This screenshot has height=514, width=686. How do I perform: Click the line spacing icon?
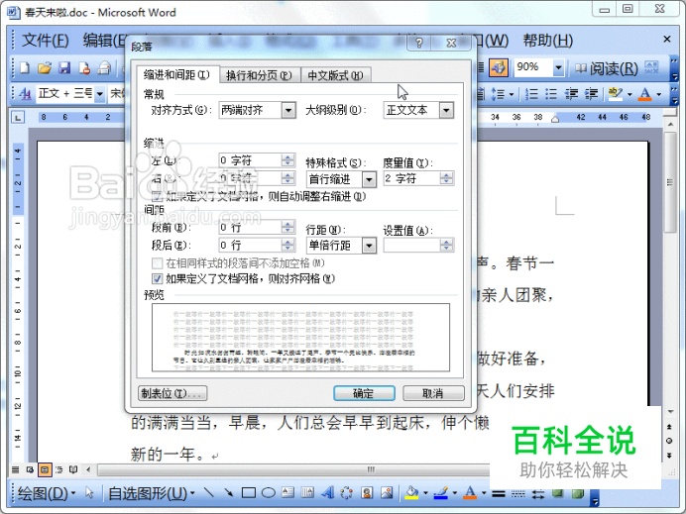(x=498, y=93)
